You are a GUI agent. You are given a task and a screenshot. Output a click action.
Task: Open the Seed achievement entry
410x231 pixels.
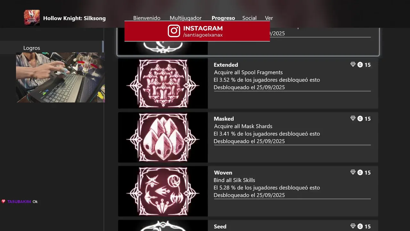pyautogui.click(x=248, y=226)
